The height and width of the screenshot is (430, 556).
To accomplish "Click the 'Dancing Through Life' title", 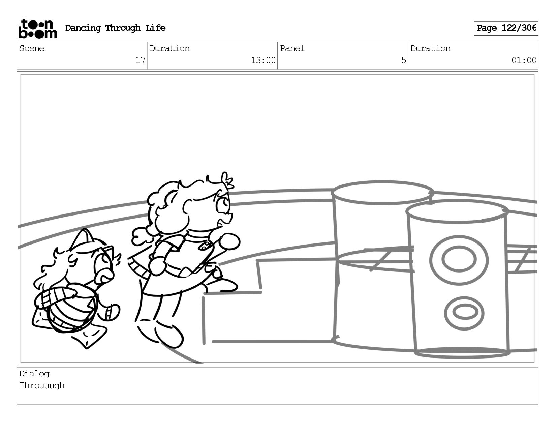I will pos(115,28).
